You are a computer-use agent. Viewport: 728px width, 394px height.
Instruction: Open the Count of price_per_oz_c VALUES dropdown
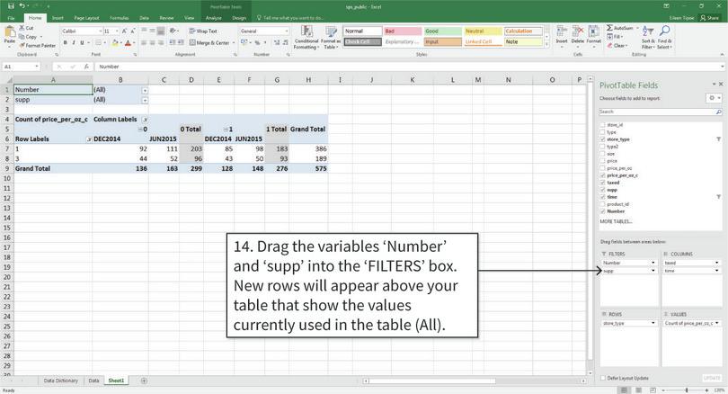click(x=716, y=323)
